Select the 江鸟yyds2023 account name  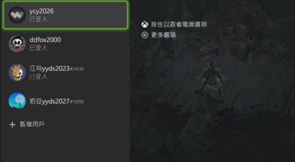pos(50,69)
